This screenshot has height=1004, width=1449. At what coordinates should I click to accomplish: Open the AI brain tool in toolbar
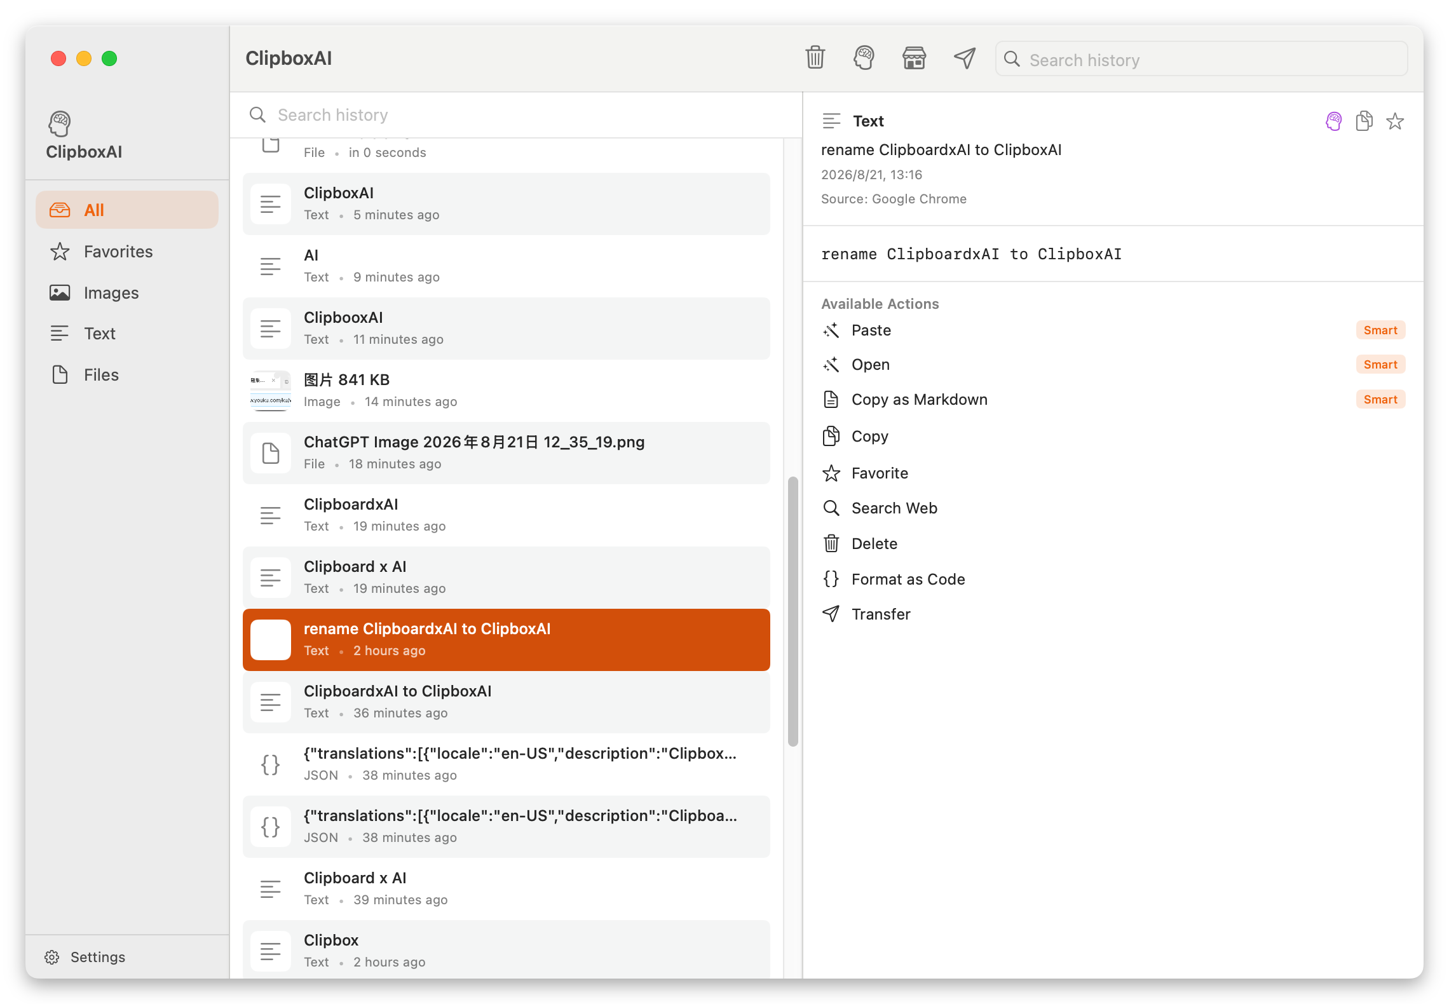[x=864, y=58]
